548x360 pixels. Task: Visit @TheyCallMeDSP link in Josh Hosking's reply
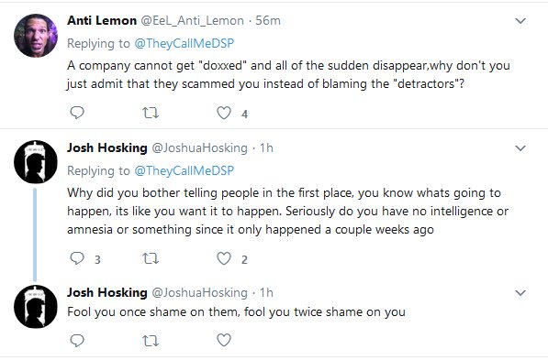click(x=185, y=170)
